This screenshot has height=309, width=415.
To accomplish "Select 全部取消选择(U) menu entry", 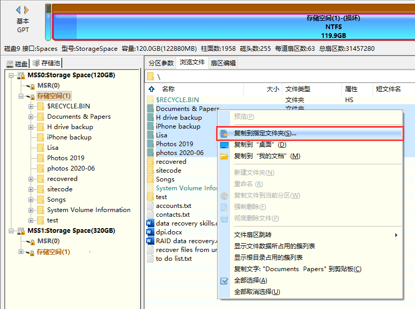I will 310,292.
